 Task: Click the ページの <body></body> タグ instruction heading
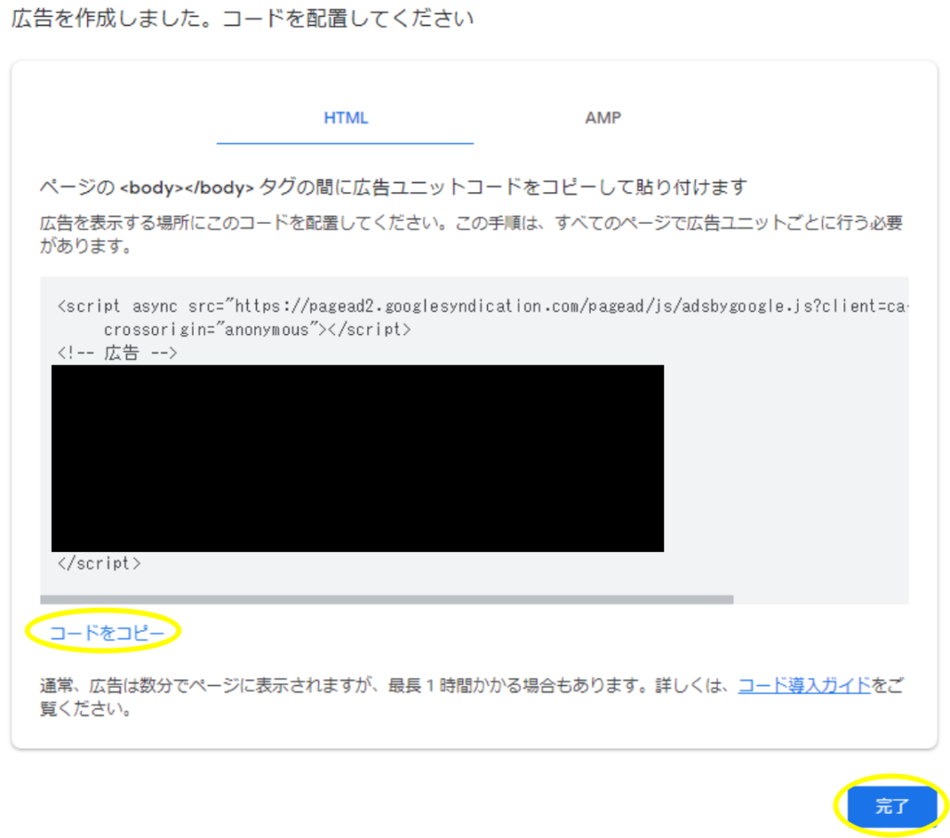point(393,187)
